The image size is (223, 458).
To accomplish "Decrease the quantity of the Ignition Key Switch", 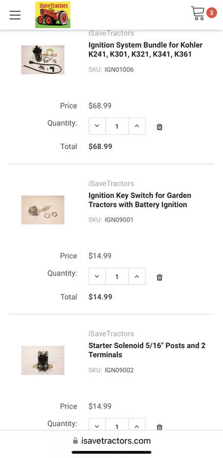I will pos(97,276).
